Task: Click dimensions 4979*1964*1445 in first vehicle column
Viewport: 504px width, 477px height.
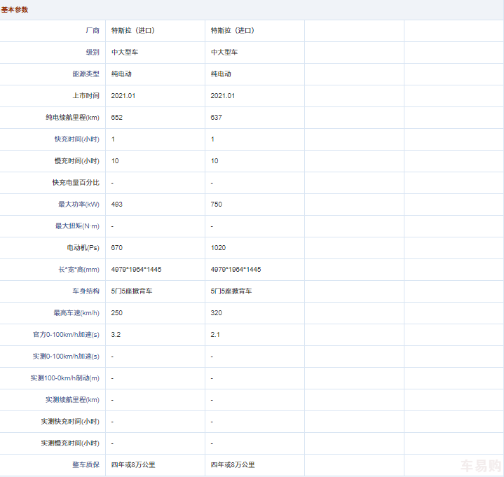Action: pyautogui.click(x=136, y=270)
